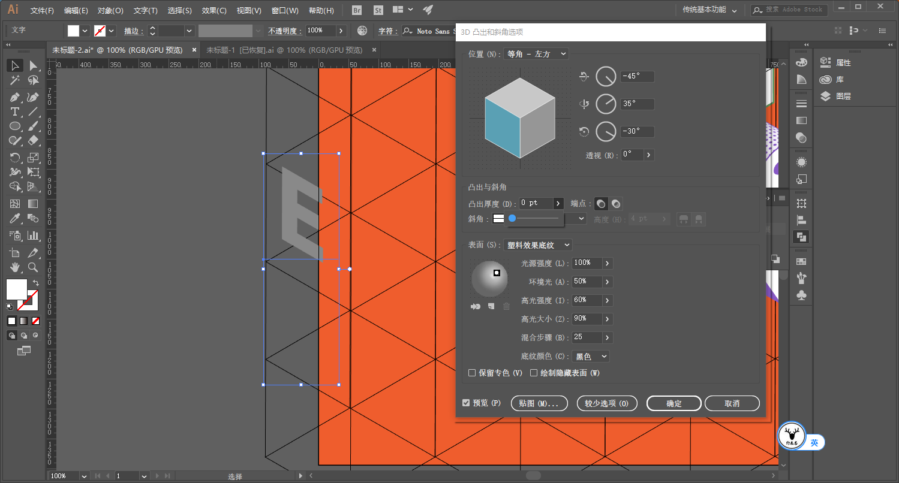This screenshot has height=483, width=899.
Task: Open the 光源强度 light intensity arrow
Action: 608,263
